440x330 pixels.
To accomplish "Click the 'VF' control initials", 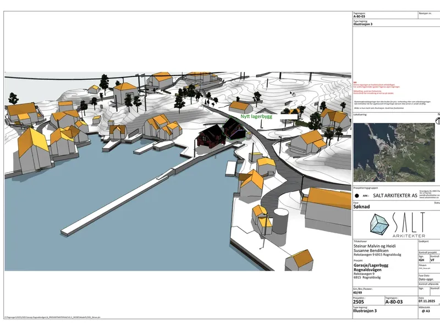I will tap(432, 260).
